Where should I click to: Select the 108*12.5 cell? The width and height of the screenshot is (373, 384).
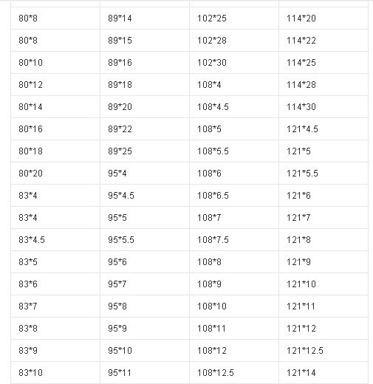pyautogui.click(x=234, y=373)
